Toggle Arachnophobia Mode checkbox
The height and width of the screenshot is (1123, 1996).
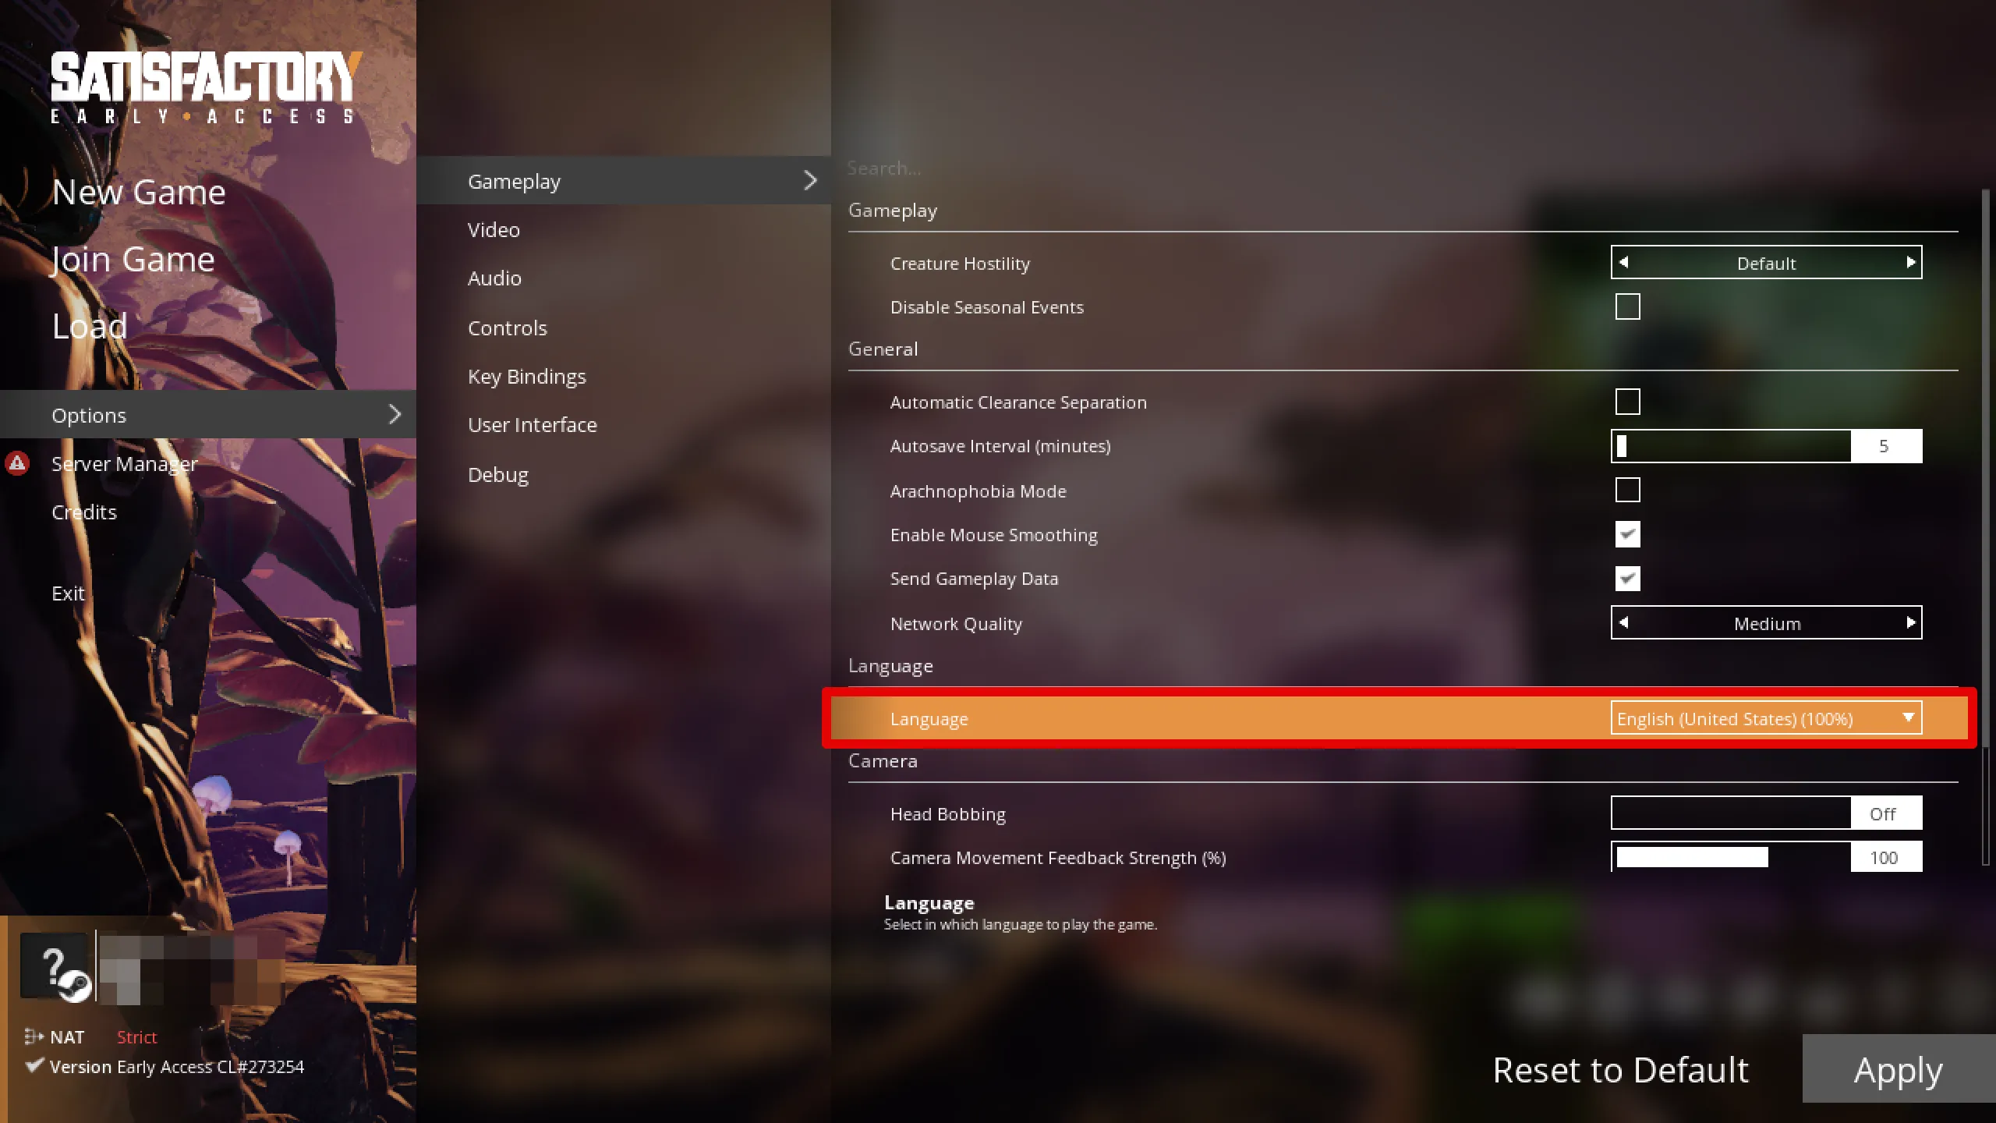click(x=1627, y=490)
